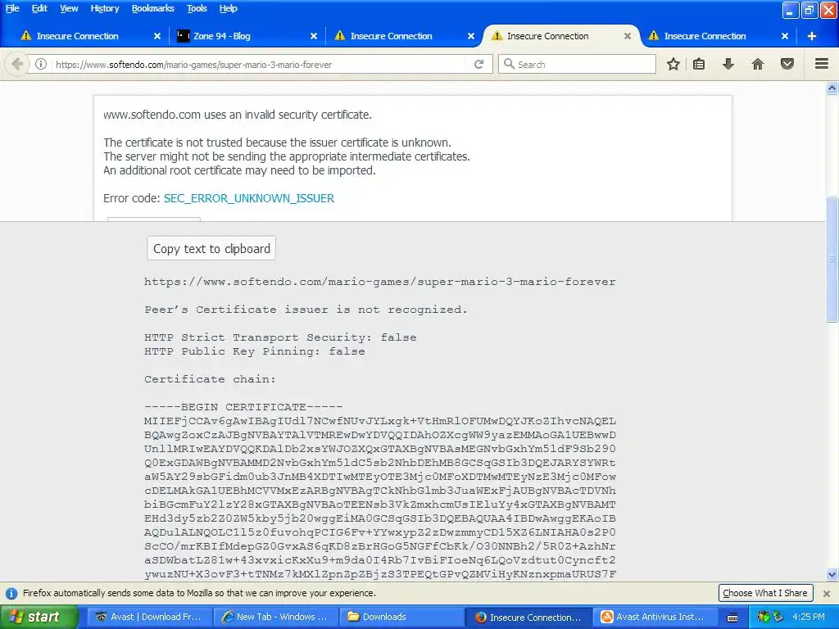The image size is (839, 629).
Task: Open the Windows start menu
Action: pyautogui.click(x=39, y=617)
